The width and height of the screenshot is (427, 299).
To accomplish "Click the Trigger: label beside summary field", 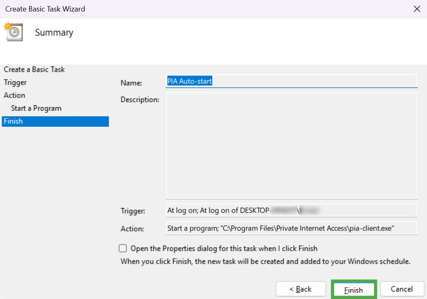I will pos(133,211).
